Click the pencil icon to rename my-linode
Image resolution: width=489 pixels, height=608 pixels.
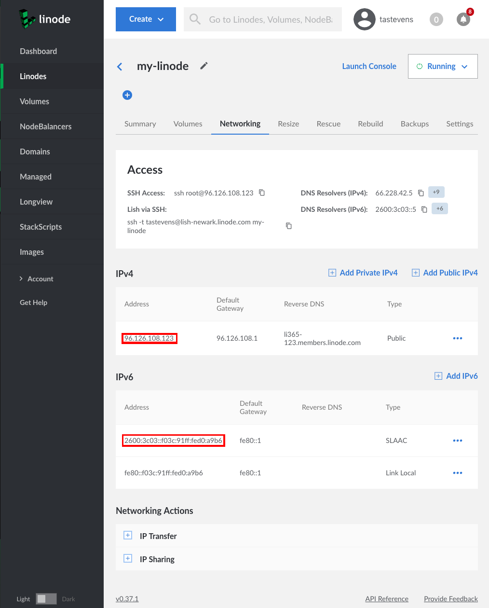pos(204,66)
